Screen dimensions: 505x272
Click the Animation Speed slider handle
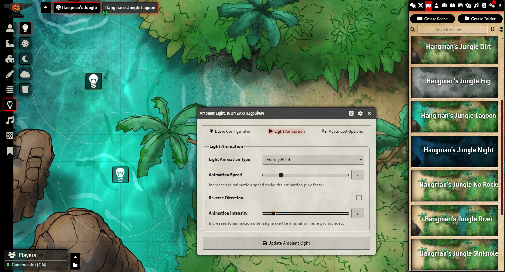point(281,175)
